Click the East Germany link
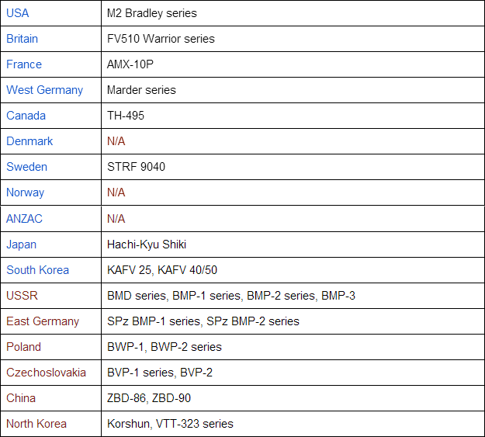 point(43,321)
